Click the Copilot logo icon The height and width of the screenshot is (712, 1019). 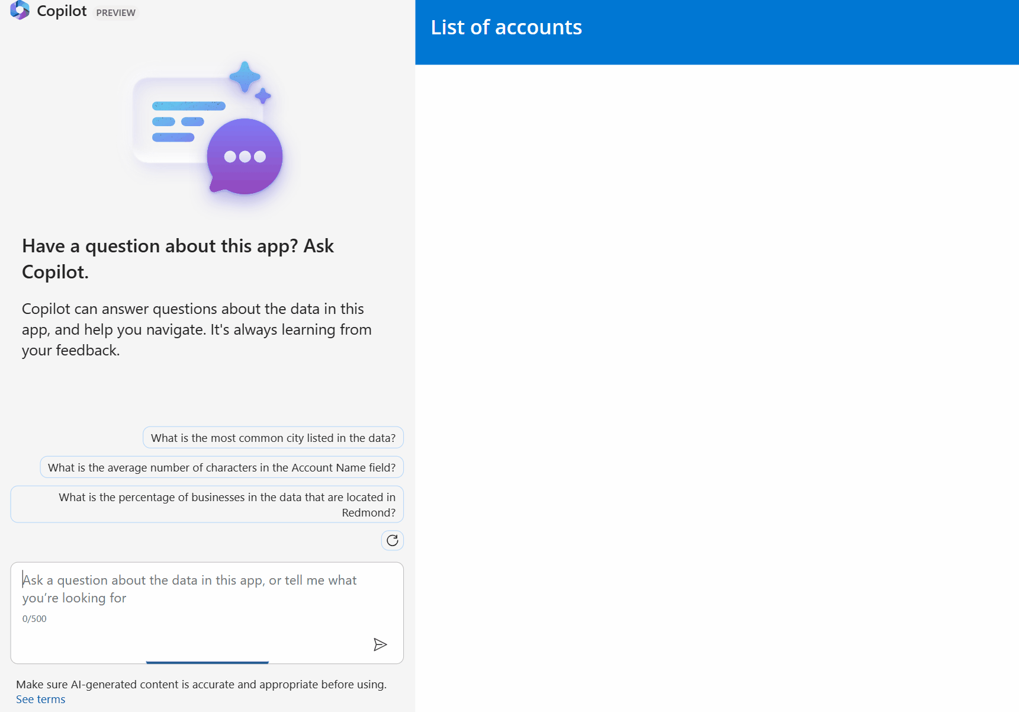[x=20, y=10]
